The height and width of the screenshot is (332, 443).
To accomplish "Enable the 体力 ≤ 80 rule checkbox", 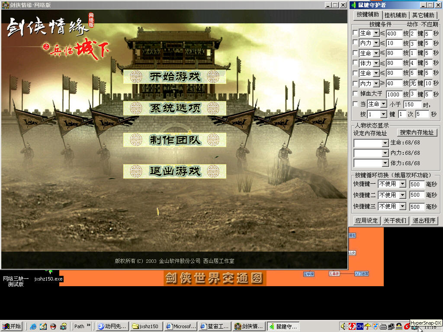I will [356, 63].
